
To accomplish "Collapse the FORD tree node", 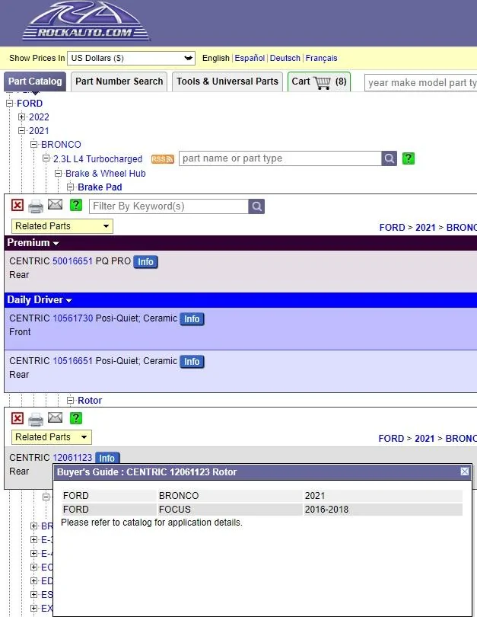I will point(10,104).
